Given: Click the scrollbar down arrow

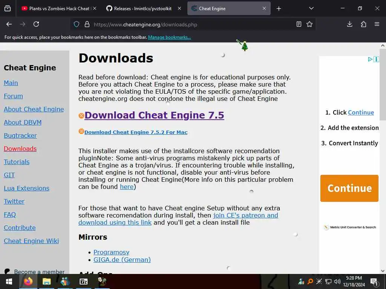Looking at the screenshot, I should click(x=383, y=271).
